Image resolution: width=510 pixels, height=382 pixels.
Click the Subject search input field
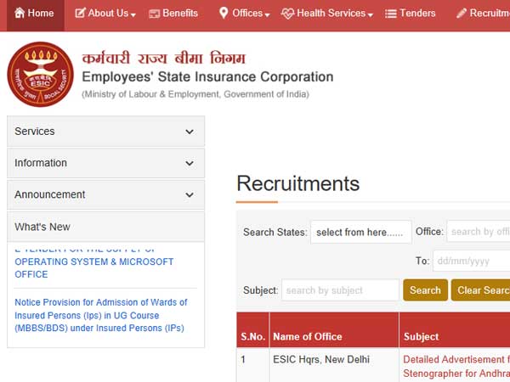click(x=340, y=289)
